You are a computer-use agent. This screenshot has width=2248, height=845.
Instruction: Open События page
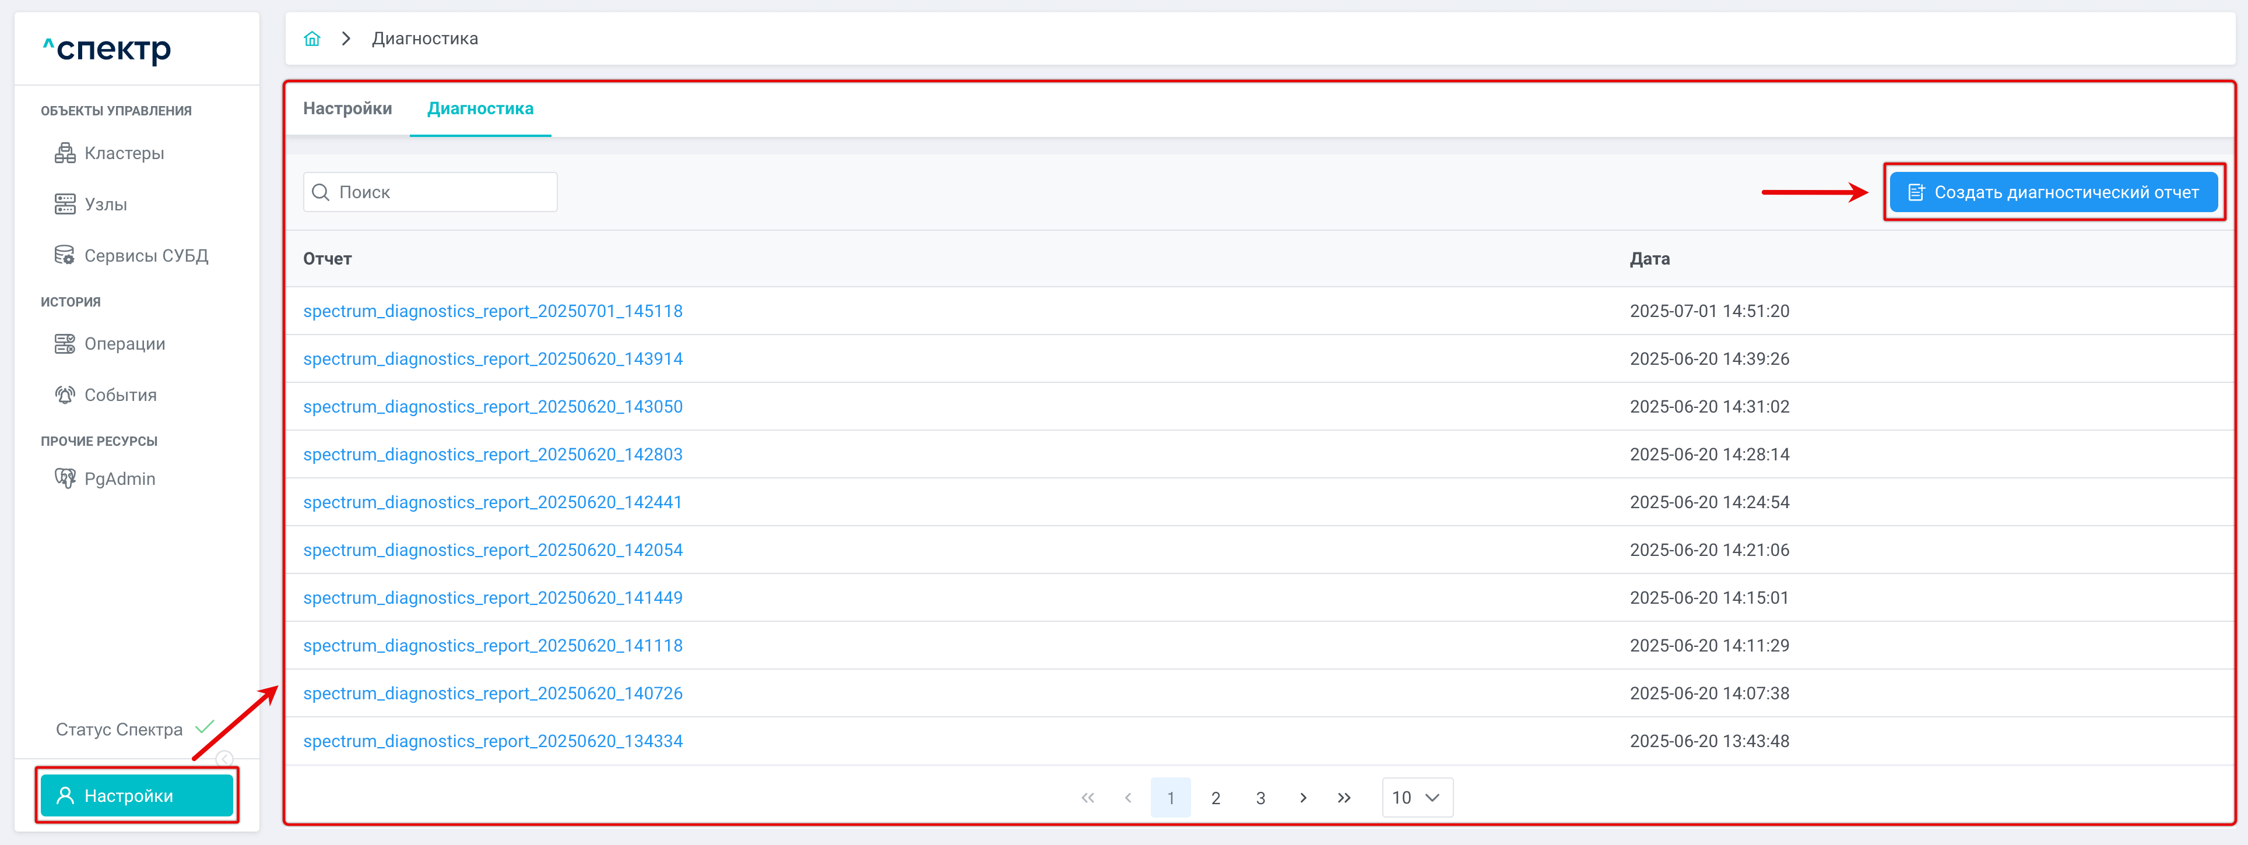pyautogui.click(x=120, y=395)
